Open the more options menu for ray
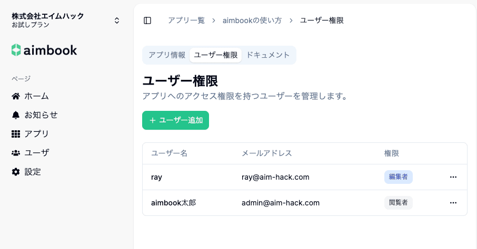 [453, 177]
